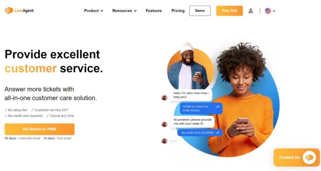Open the language selector chevron
This screenshot has height=171, width=321.
274,11
